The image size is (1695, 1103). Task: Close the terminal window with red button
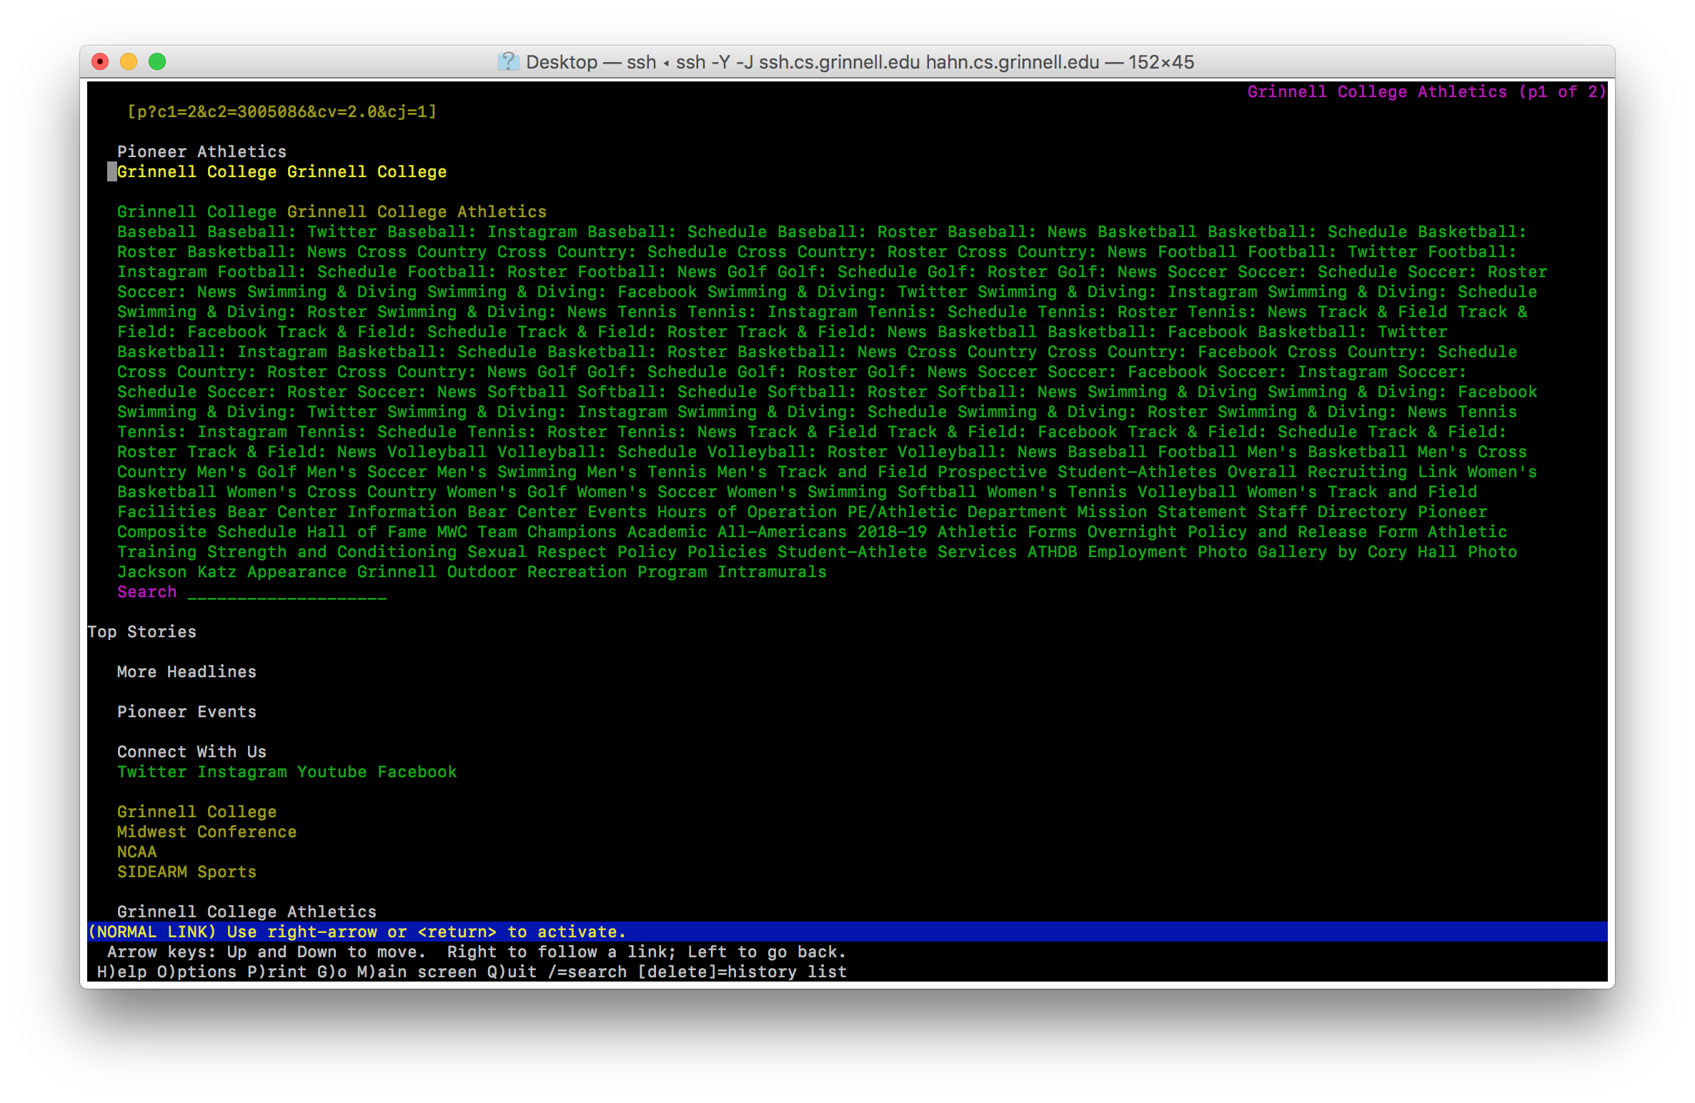tap(101, 62)
